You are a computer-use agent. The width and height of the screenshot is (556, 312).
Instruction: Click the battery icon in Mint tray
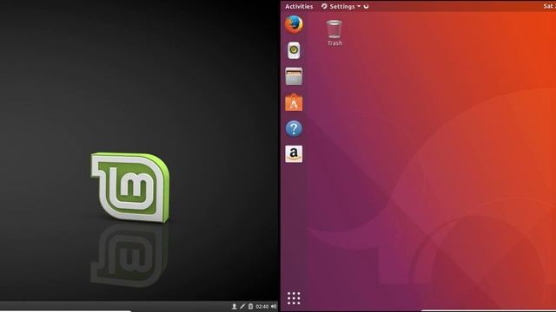tap(251, 306)
